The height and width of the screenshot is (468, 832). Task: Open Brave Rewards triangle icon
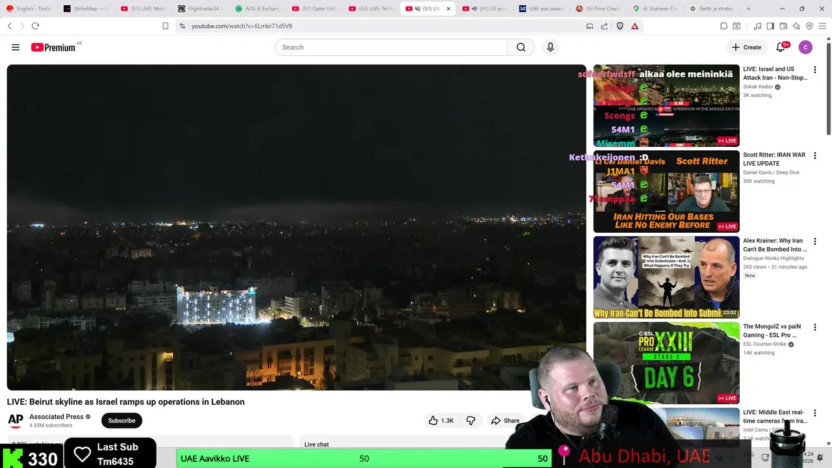pyautogui.click(x=635, y=26)
